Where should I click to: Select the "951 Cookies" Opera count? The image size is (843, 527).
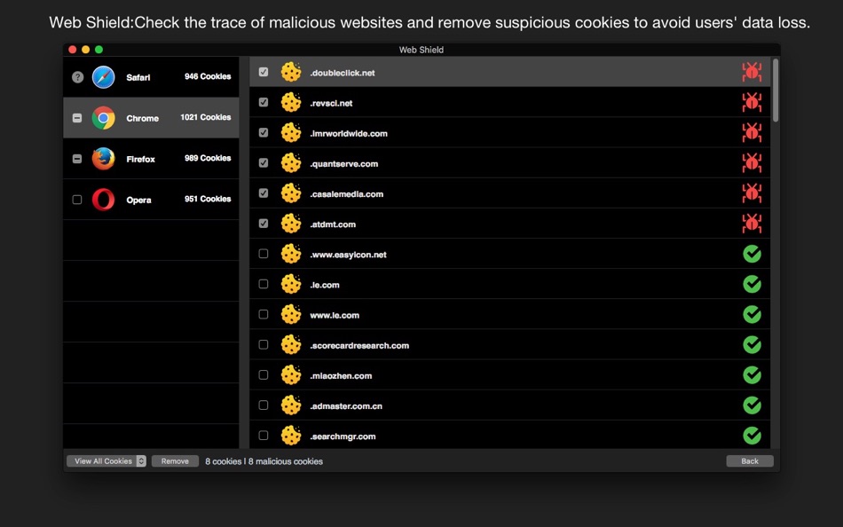(208, 199)
